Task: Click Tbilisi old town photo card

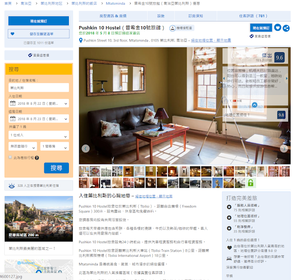Action: (39, 219)
